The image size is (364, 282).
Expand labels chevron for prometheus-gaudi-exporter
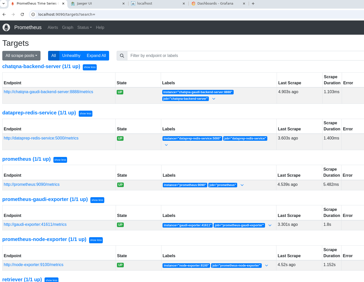(270, 225)
